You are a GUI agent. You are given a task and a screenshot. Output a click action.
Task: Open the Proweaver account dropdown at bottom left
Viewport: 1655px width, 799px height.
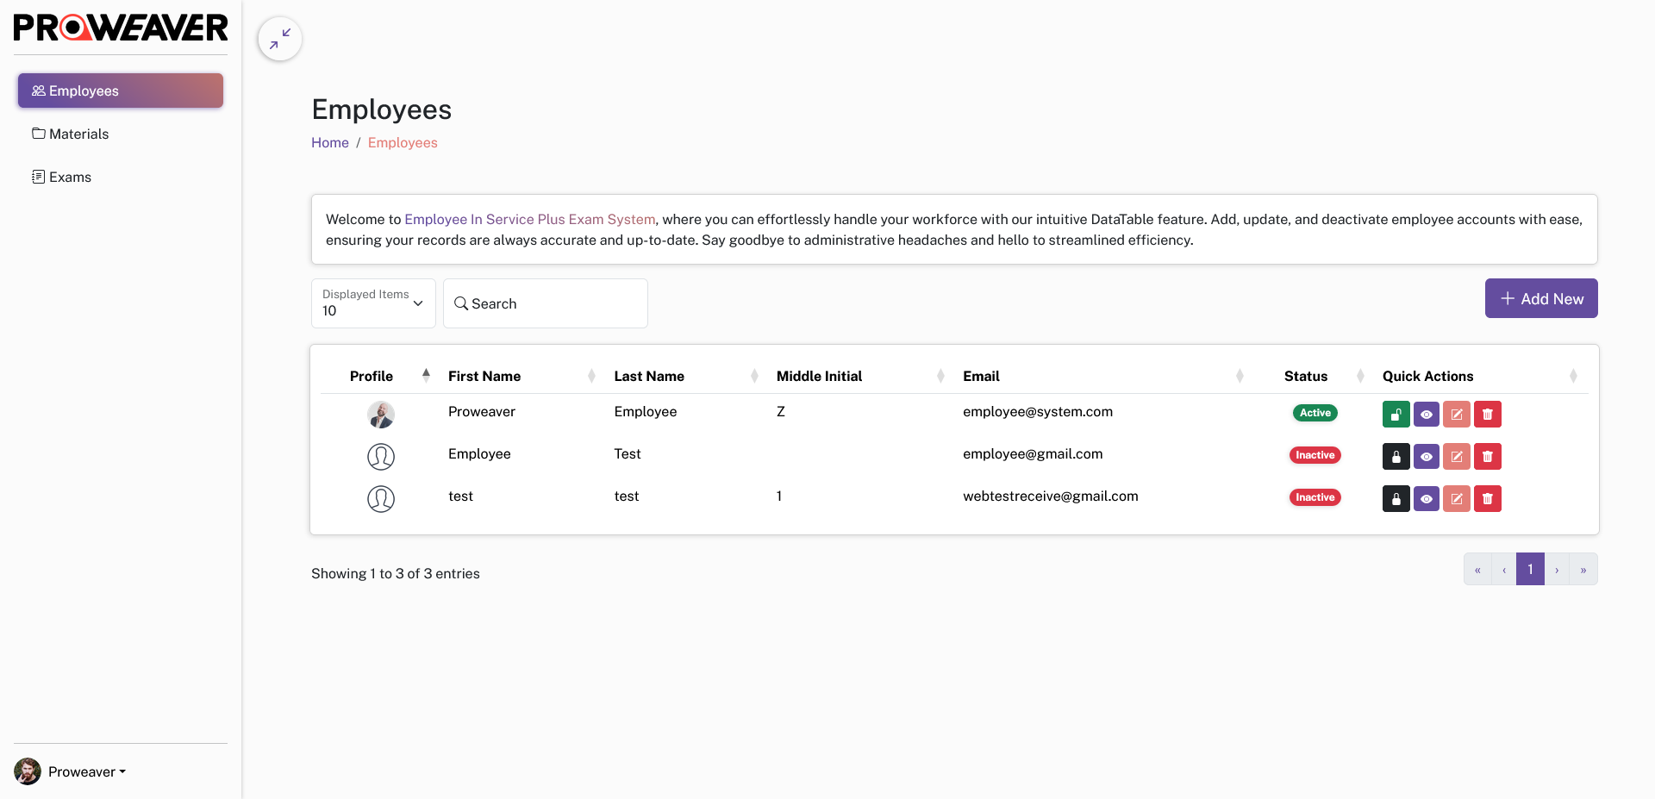point(86,771)
